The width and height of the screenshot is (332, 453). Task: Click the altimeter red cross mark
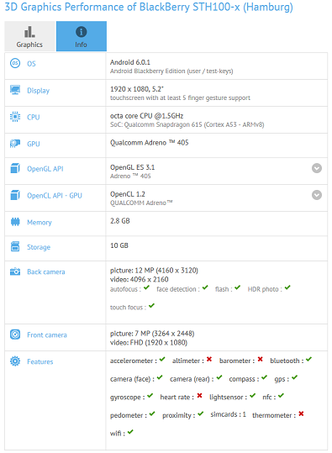coord(209,359)
